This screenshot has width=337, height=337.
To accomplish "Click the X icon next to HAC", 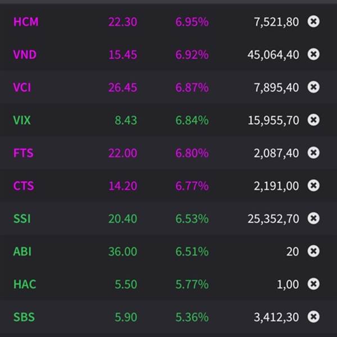I will [x=313, y=284].
